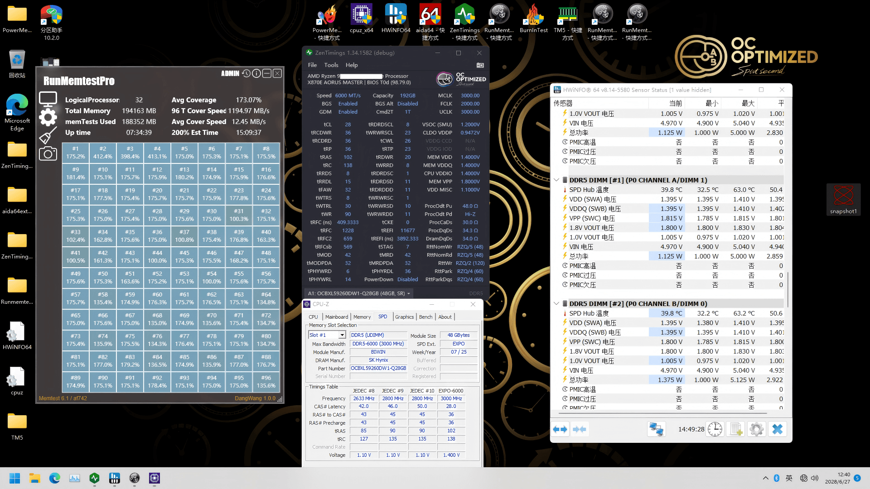Viewport: 870px width, 489px height.
Task: Open the Slot #1 dropdown in CPU-Z
Action: tap(342, 335)
